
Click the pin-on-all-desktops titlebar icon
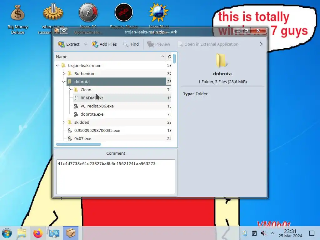(64, 31)
